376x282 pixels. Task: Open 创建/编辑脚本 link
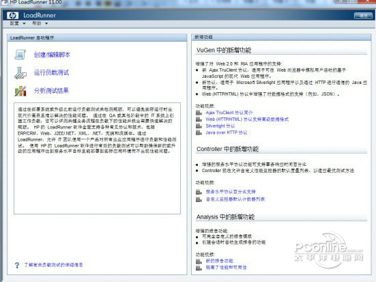coord(52,55)
